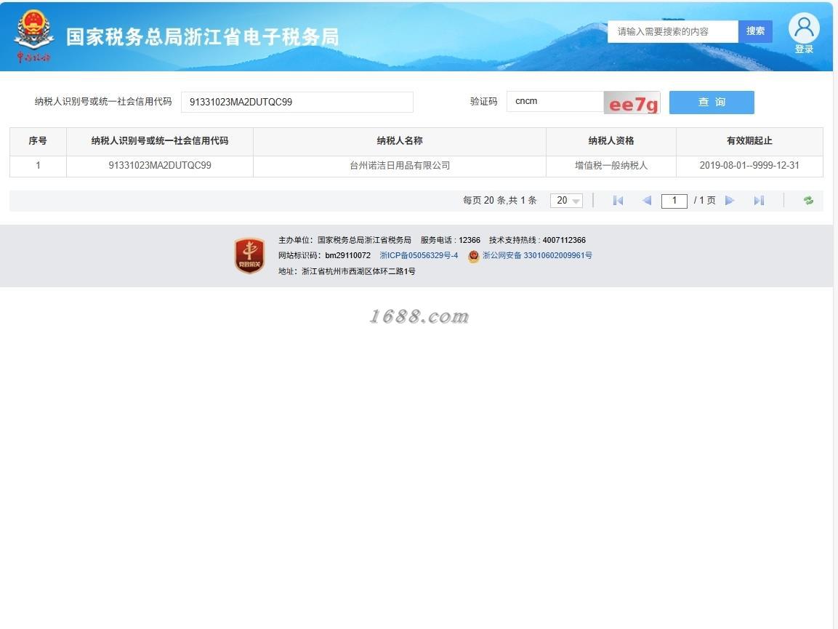
Task: Click the red party-government shield badge
Action: point(249,256)
